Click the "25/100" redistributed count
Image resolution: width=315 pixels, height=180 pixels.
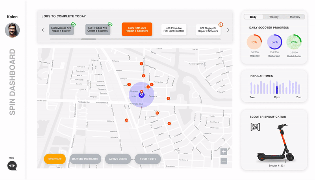pyautogui.click(x=294, y=52)
